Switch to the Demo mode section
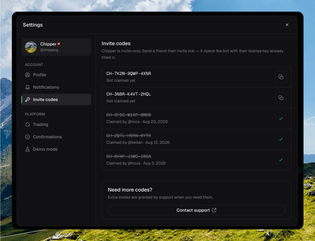Image resolution: width=315 pixels, height=241 pixels. [56, 149]
